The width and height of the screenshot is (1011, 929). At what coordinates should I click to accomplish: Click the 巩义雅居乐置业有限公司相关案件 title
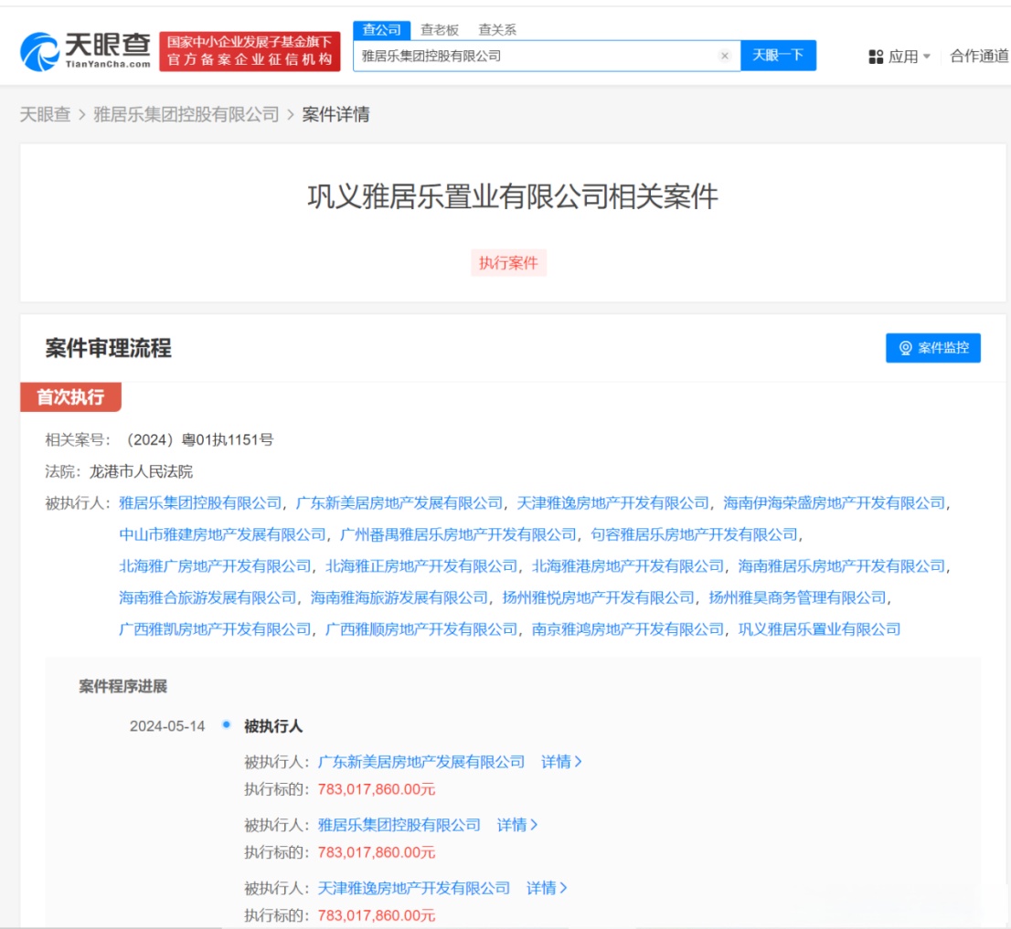point(512,196)
